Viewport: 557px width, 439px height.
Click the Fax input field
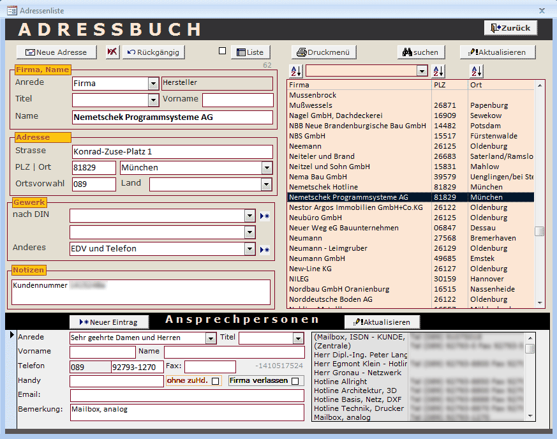tap(210, 367)
